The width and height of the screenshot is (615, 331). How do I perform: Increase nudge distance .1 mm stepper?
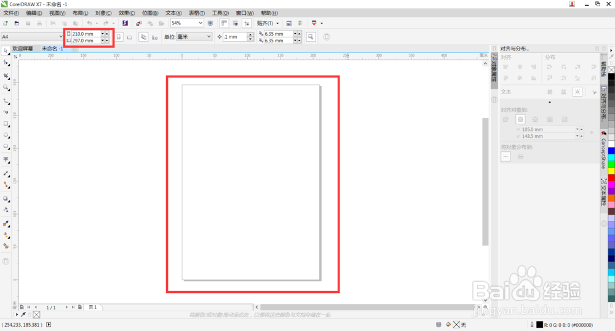(x=251, y=34)
